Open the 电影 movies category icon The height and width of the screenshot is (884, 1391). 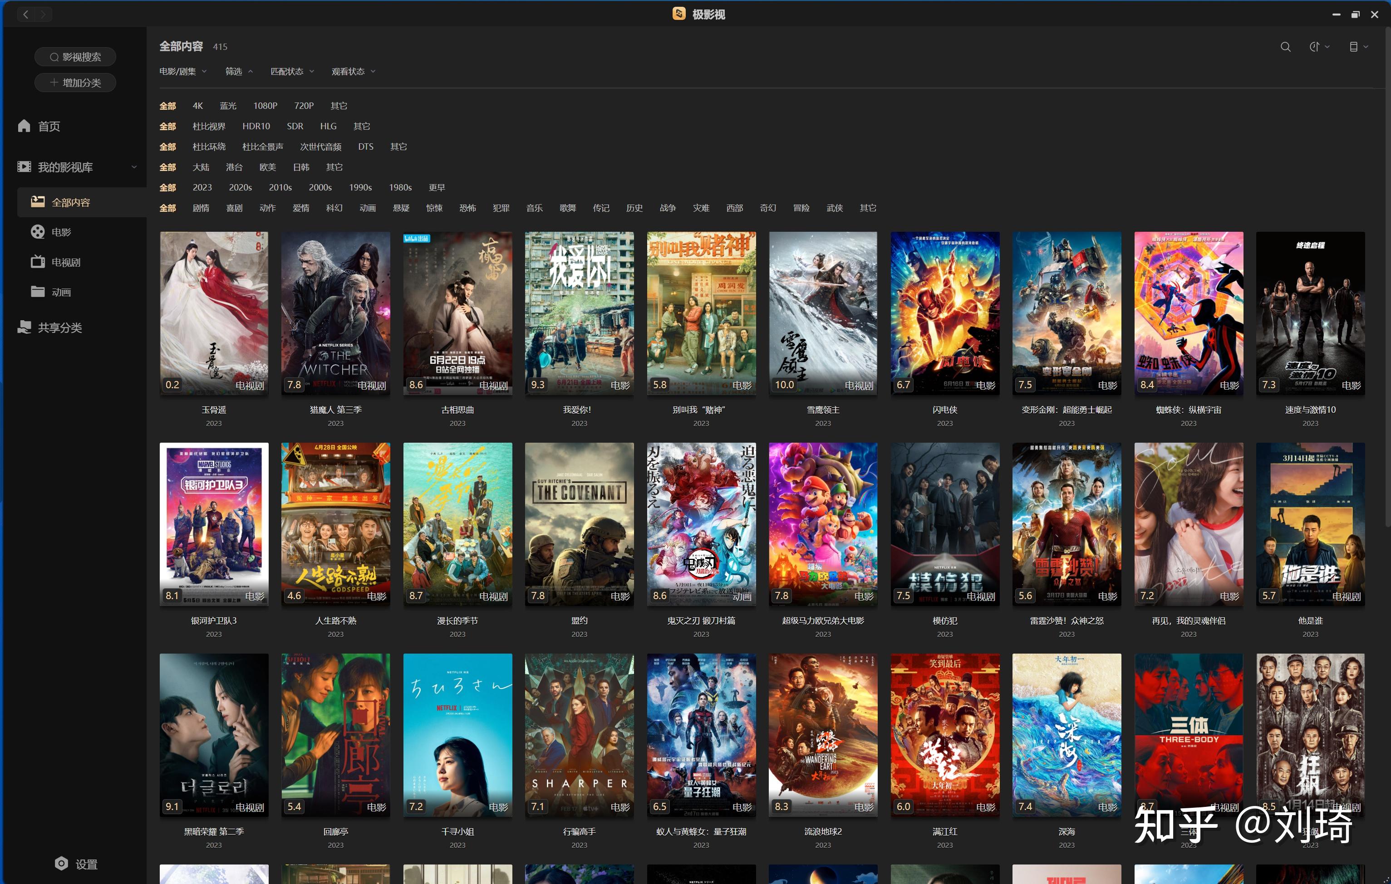[38, 232]
